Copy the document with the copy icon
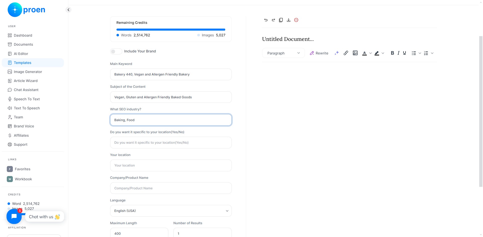Viewport: 483px width, 237px height. (281, 20)
